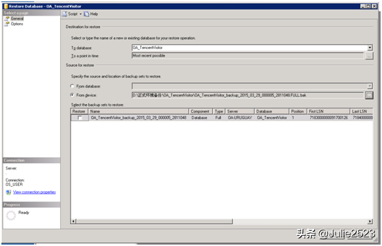
Task: Click the Name column header
Action: [x=138, y=111]
